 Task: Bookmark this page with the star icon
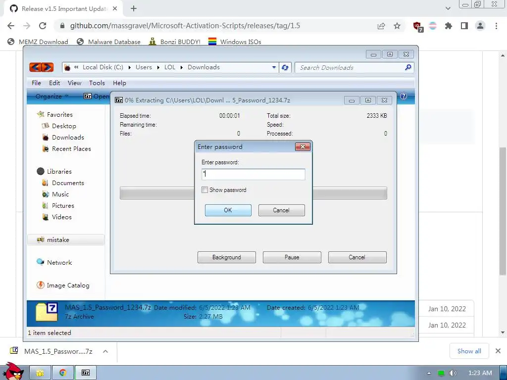tap(397, 26)
